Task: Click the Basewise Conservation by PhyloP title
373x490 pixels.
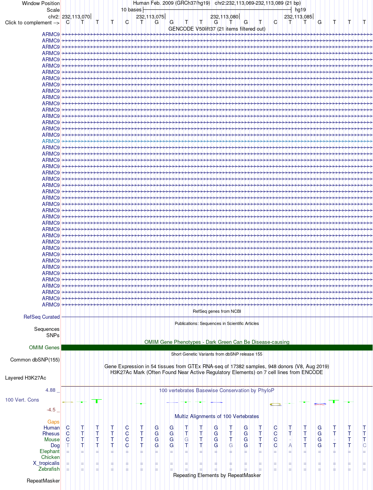Action: (217, 391)
